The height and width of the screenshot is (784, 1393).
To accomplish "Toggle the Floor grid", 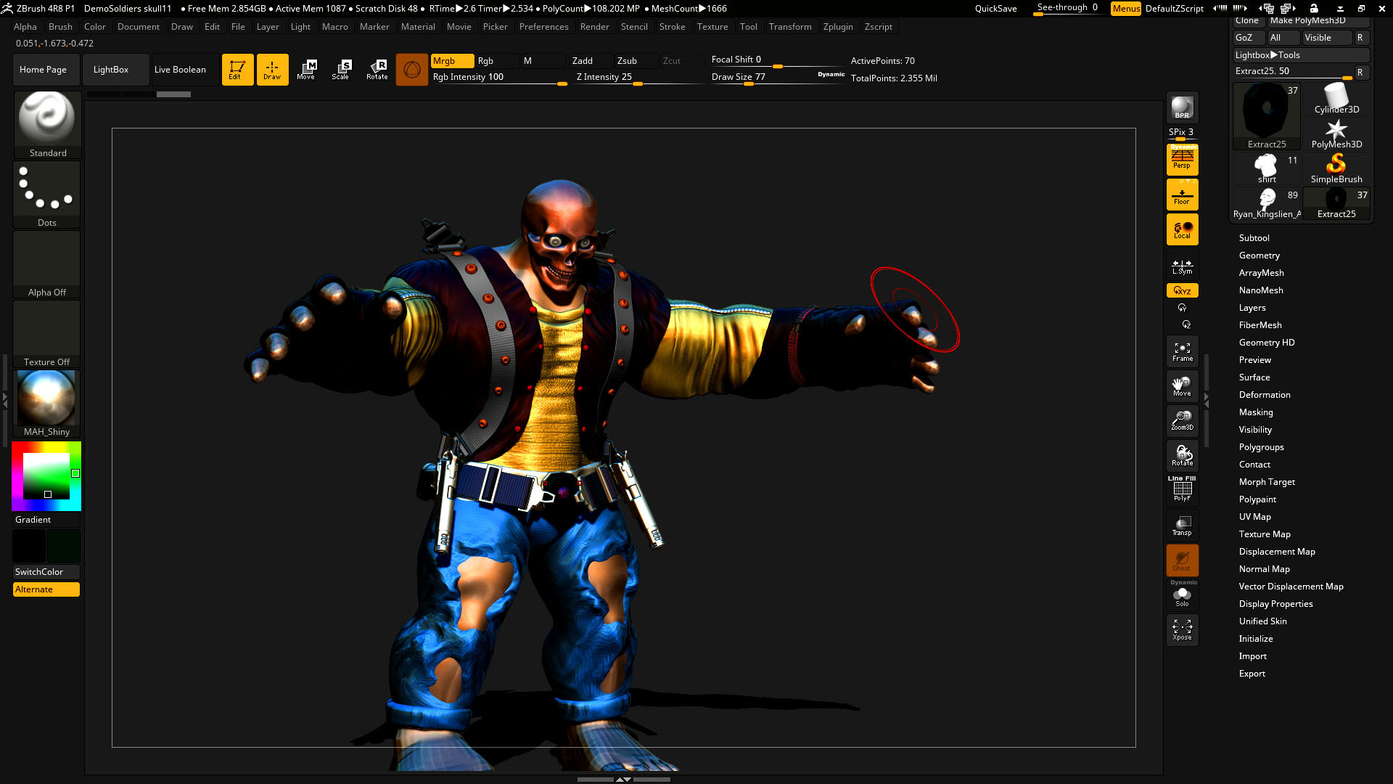I will click(1182, 195).
